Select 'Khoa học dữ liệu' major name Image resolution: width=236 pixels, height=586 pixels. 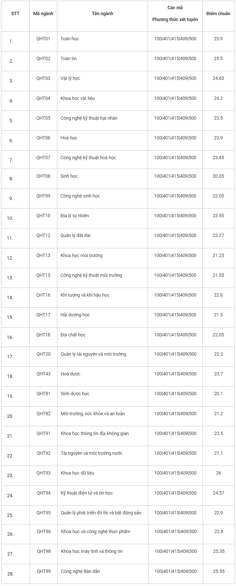(78, 473)
